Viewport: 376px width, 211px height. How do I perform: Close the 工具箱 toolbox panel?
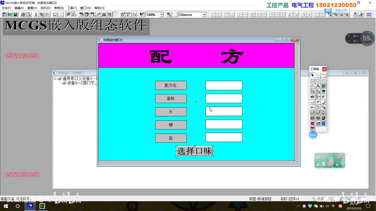324,69
